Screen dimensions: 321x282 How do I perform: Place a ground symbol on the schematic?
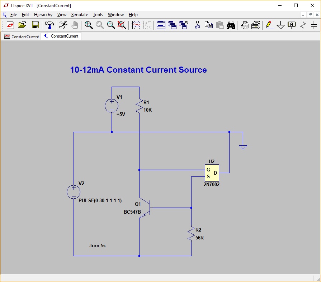pyautogui.click(x=280, y=25)
